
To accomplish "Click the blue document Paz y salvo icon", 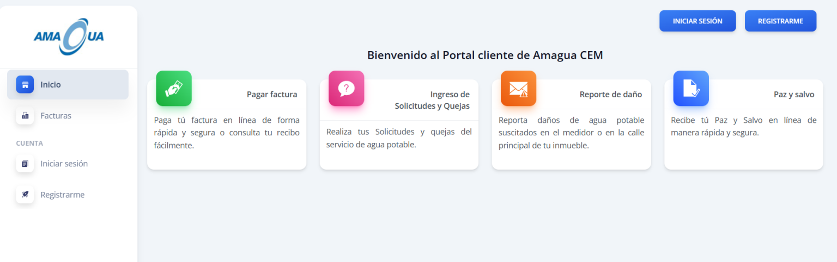I will 690,88.
